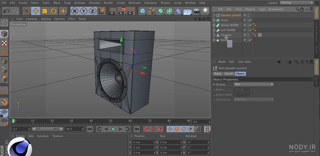The width and height of the screenshot is (320, 156).
Task: Expand the Sweep NURBS object
Action: (x=214, y=25)
